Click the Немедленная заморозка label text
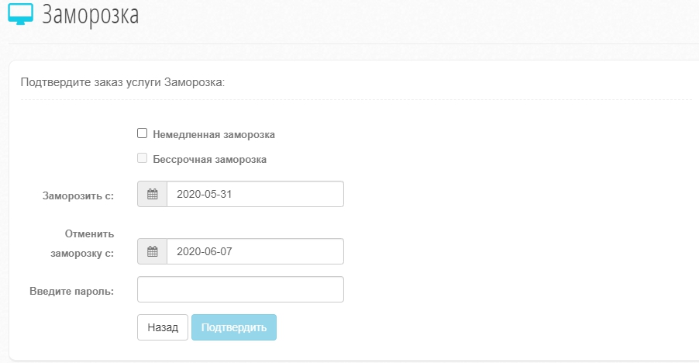The image size is (699, 363). (214, 135)
